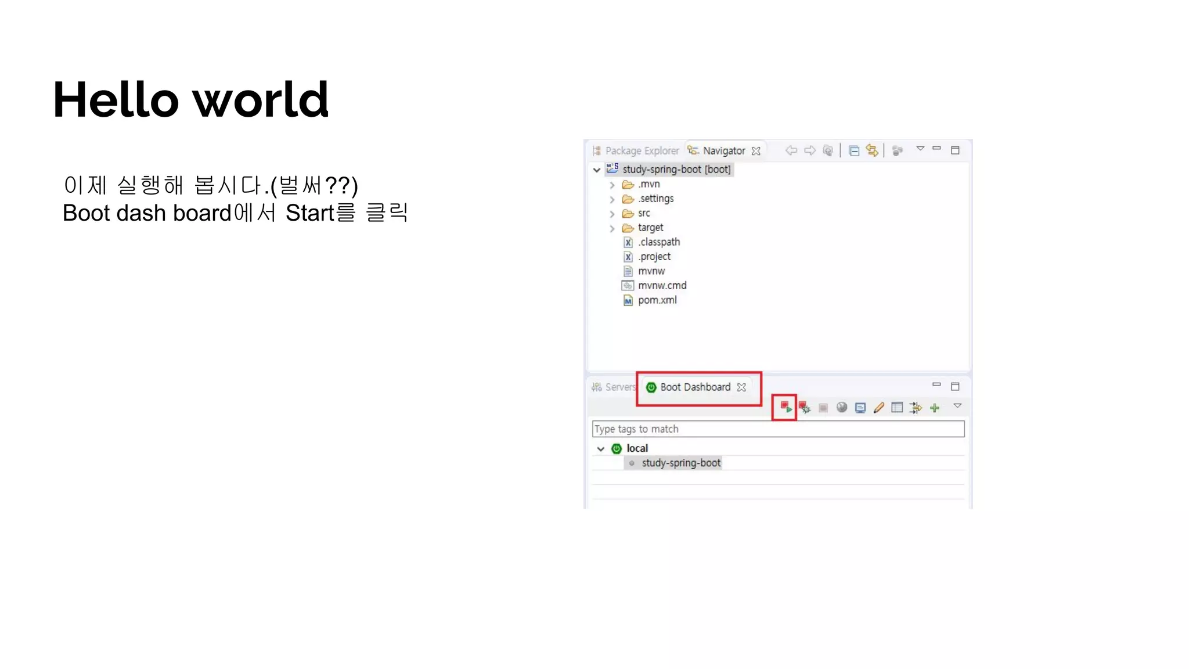The image size is (1189, 669).
Task: Select the src folder row
Action: [636, 213]
